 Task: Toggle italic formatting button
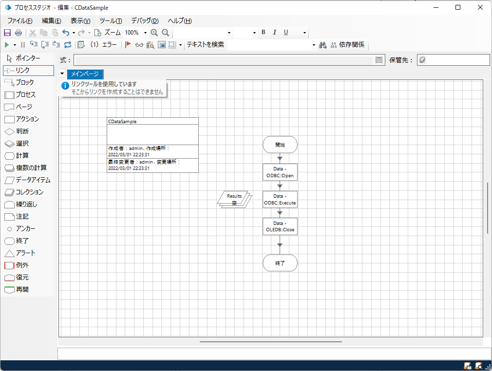point(275,32)
